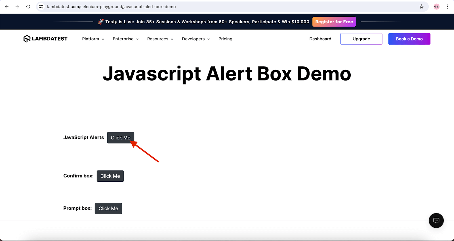Go to the Dashboard link
The height and width of the screenshot is (241, 454).
tap(320, 39)
